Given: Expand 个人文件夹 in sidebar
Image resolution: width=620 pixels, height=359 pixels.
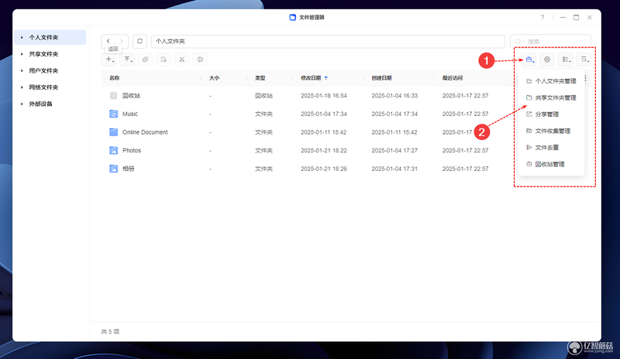Looking at the screenshot, I should (22, 37).
